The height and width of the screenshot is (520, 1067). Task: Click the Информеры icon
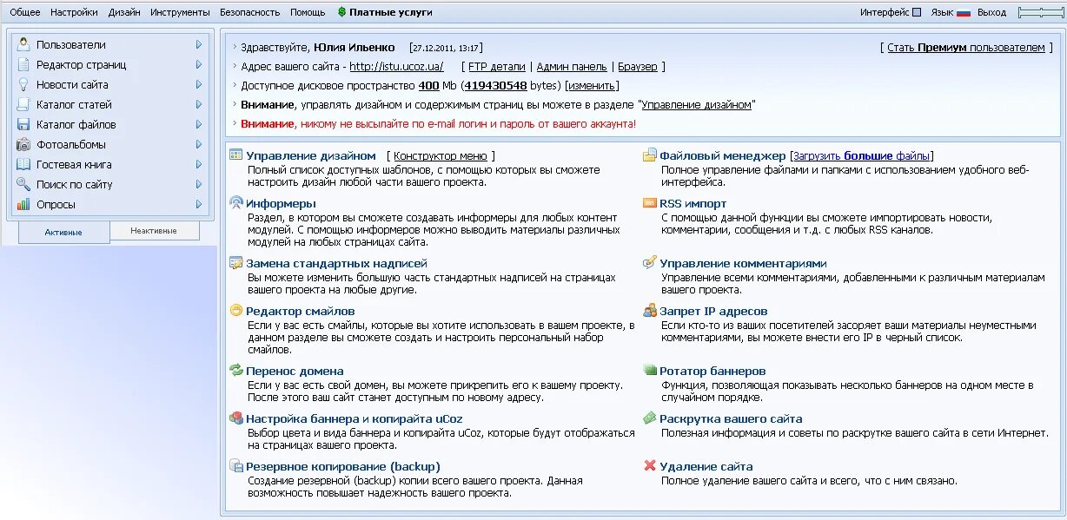[x=235, y=203]
